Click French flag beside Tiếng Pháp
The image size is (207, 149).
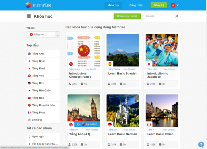point(29,113)
